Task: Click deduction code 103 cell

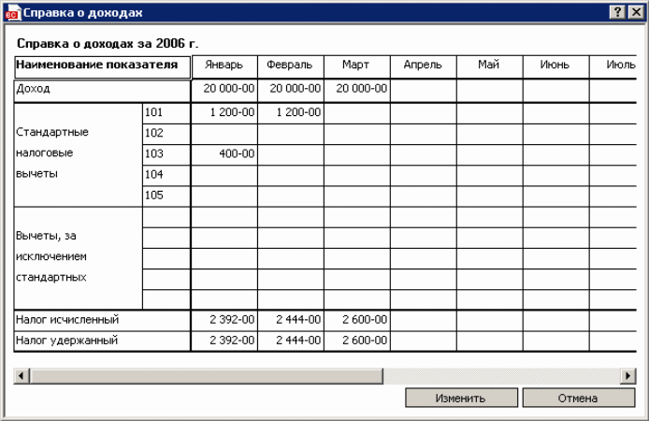Action: point(166,154)
